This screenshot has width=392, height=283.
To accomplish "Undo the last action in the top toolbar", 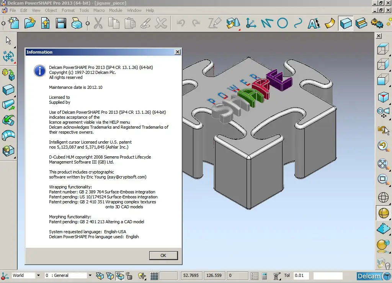I will 181,23.
